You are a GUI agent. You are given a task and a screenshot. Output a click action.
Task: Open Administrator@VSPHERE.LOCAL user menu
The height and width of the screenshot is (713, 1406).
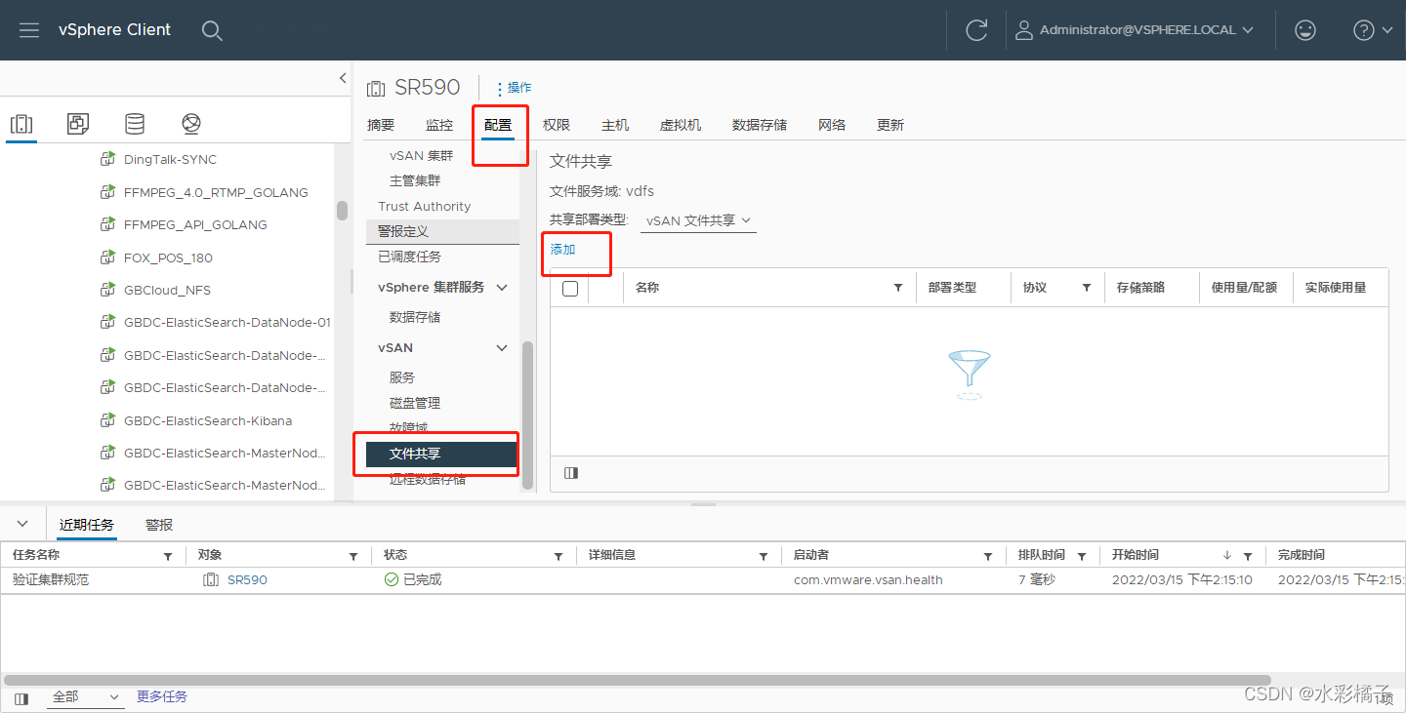pyautogui.click(x=1135, y=30)
